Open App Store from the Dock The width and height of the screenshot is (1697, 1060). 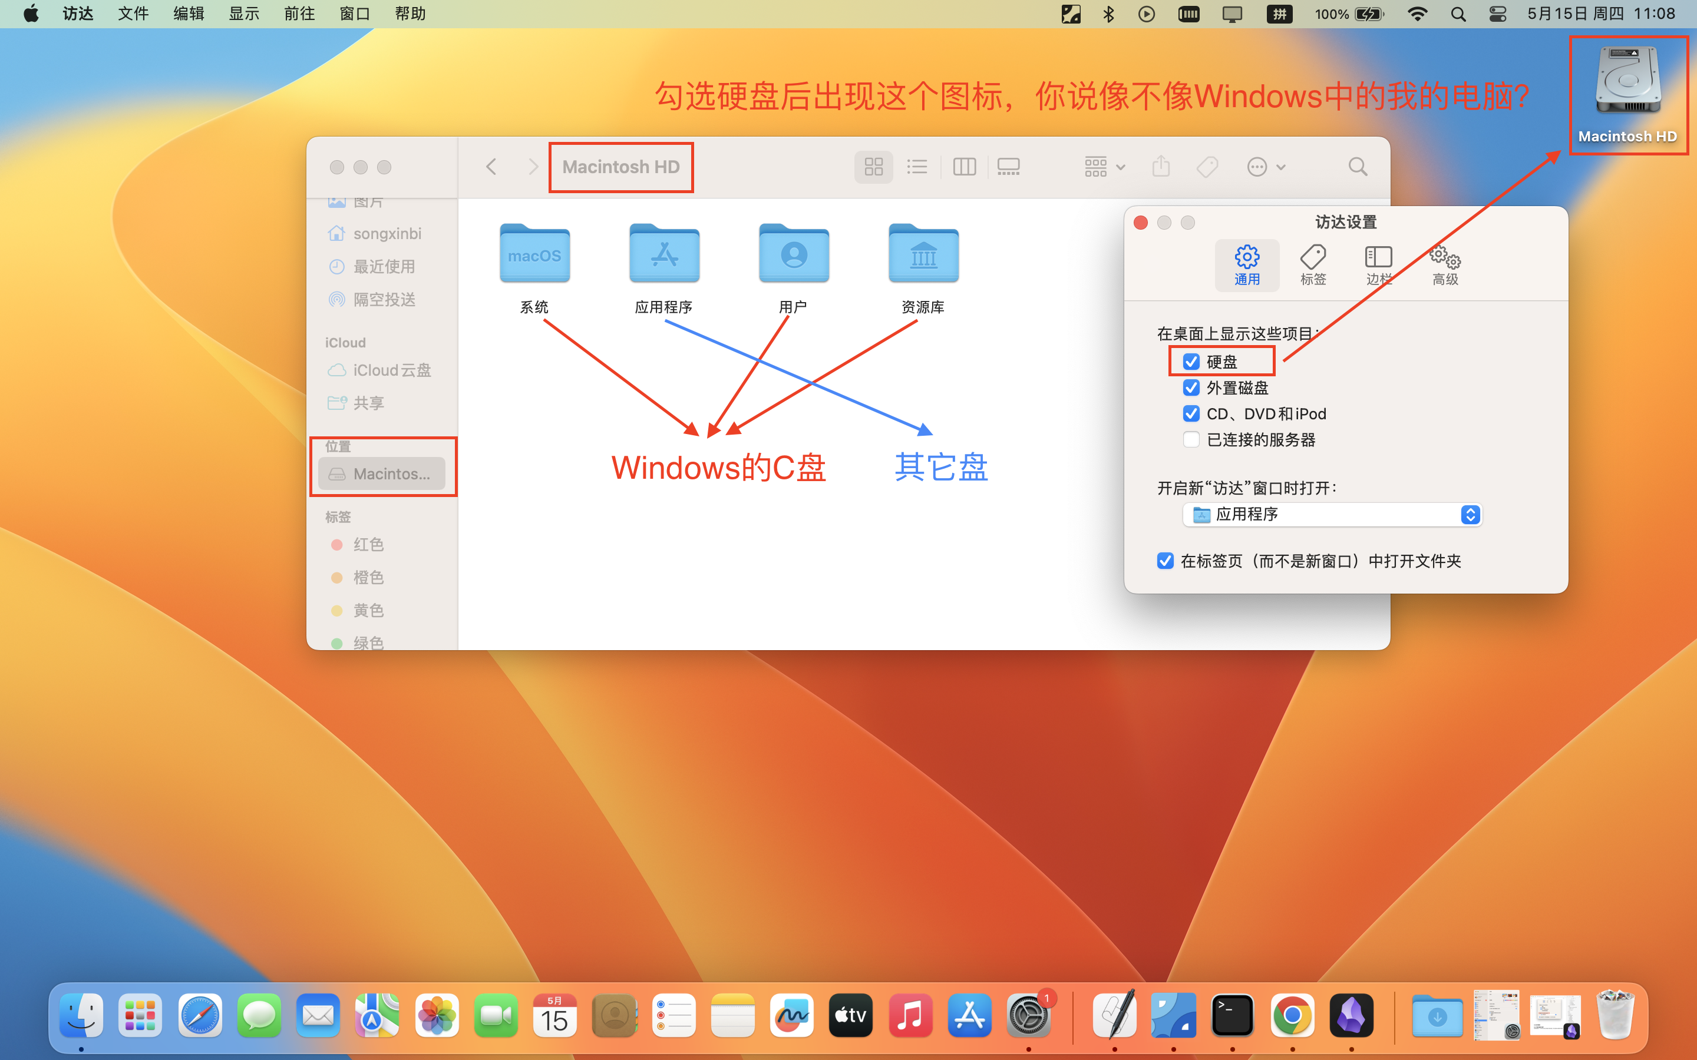[x=969, y=1015]
